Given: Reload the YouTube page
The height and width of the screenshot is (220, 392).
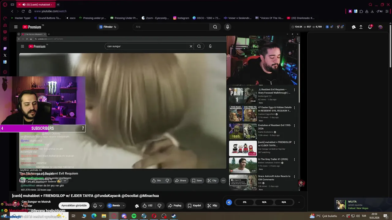Looking at the screenshot, I should [23, 11].
